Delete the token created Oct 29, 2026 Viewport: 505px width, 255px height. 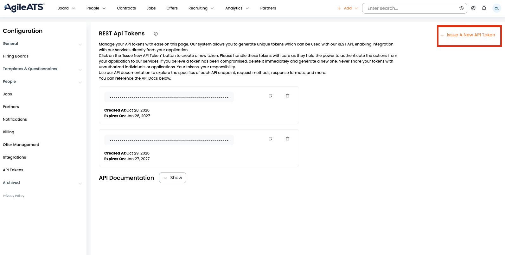pos(287,139)
